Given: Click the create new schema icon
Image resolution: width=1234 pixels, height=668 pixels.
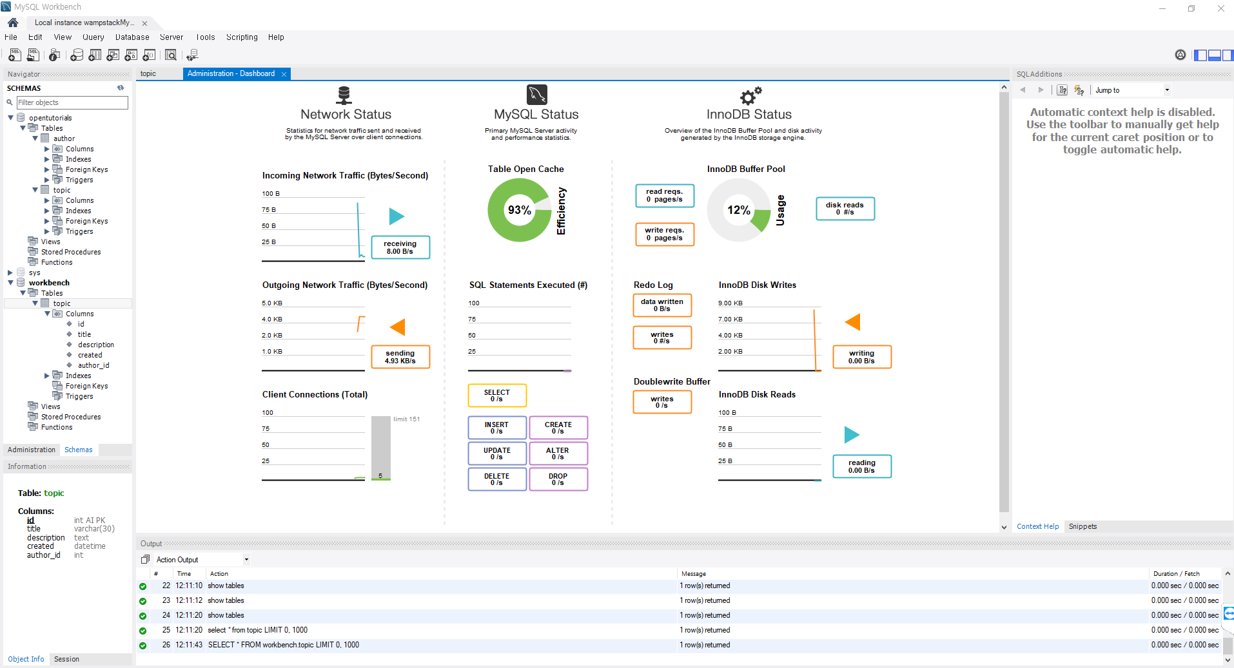Looking at the screenshot, I should click(77, 55).
